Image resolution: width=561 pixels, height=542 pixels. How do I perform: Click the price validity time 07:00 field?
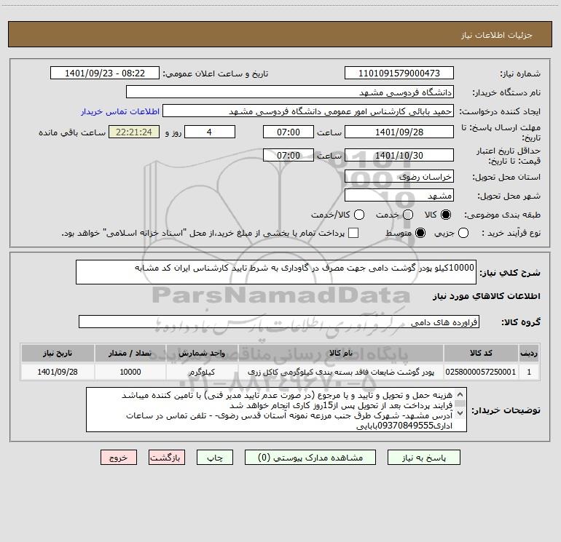coord(289,155)
